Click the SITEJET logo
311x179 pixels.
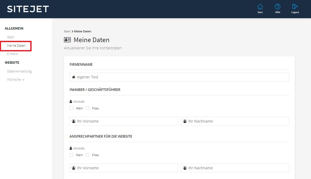pyautogui.click(x=28, y=9)
